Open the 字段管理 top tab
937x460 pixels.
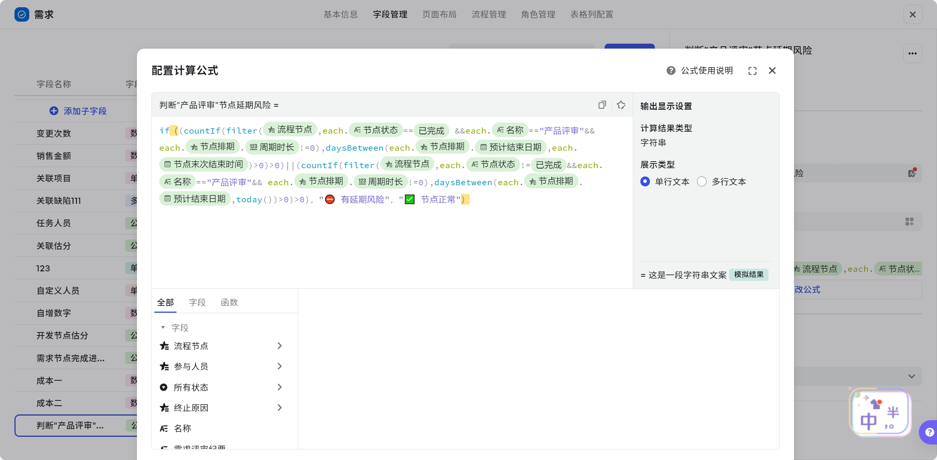(390, 14)
